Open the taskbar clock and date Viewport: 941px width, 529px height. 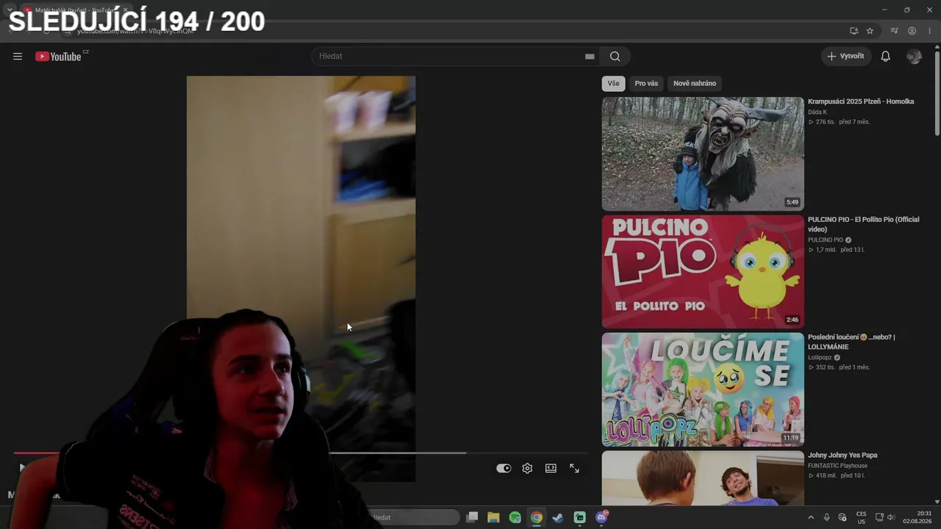click(x=917, y=517)
